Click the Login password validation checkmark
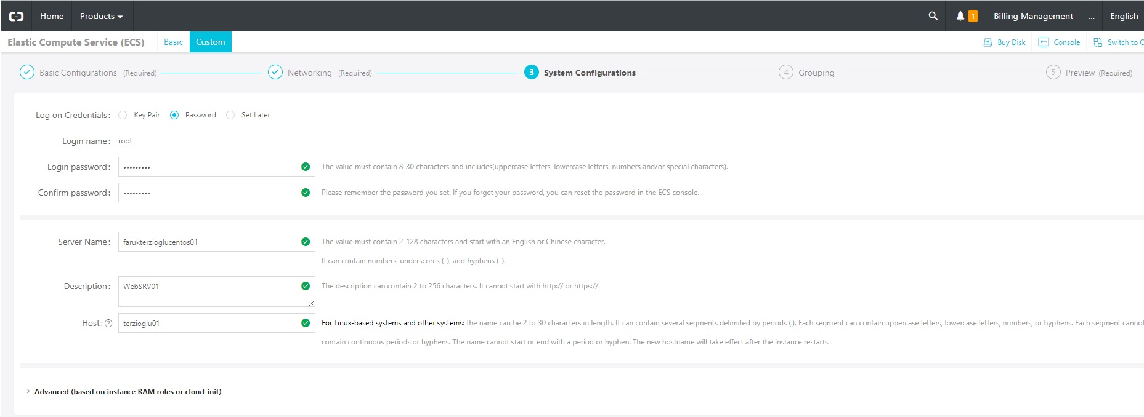This screenshot has height=417, width=1144. pos(306,167)
